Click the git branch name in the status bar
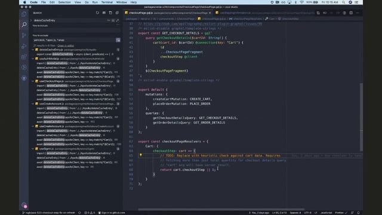Image resolution: width=382 pixels, height=215 pixels. (49, 213)
